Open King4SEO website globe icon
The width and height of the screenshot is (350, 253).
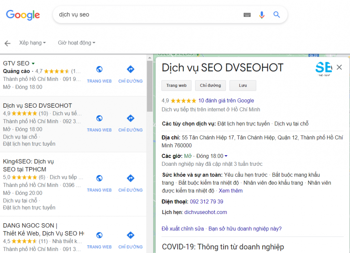99,178
